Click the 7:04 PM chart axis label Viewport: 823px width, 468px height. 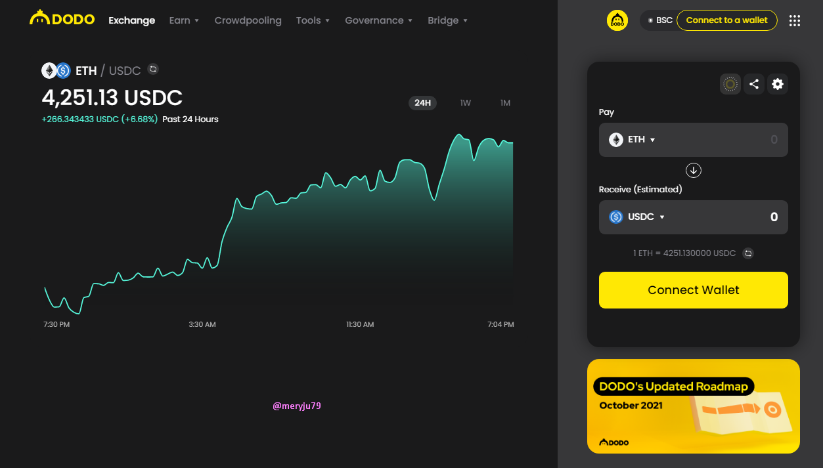(500, 324)
